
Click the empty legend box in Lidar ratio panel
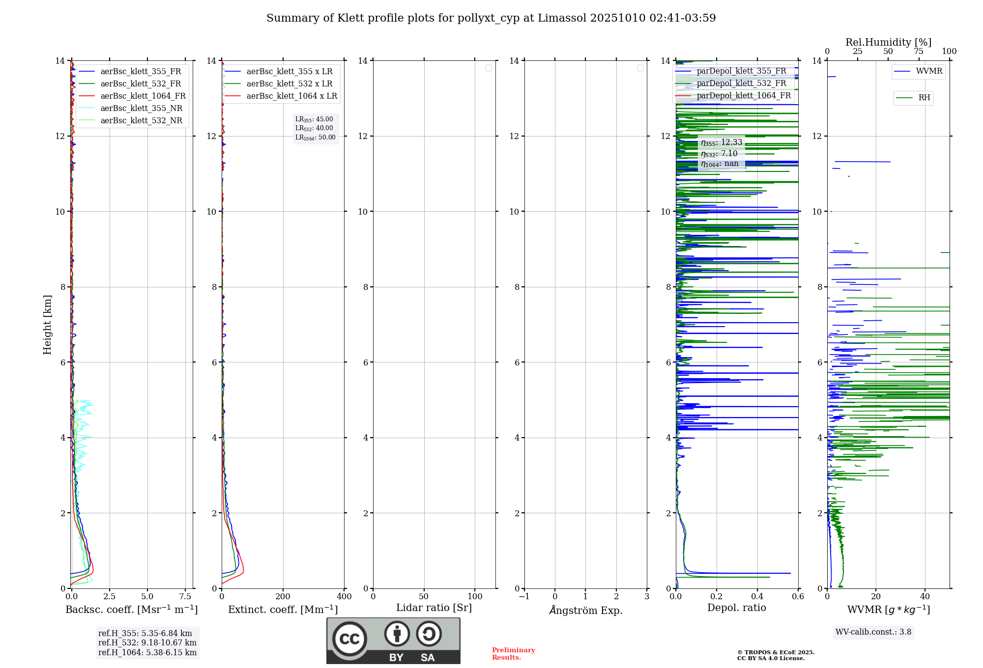(489, 68)
